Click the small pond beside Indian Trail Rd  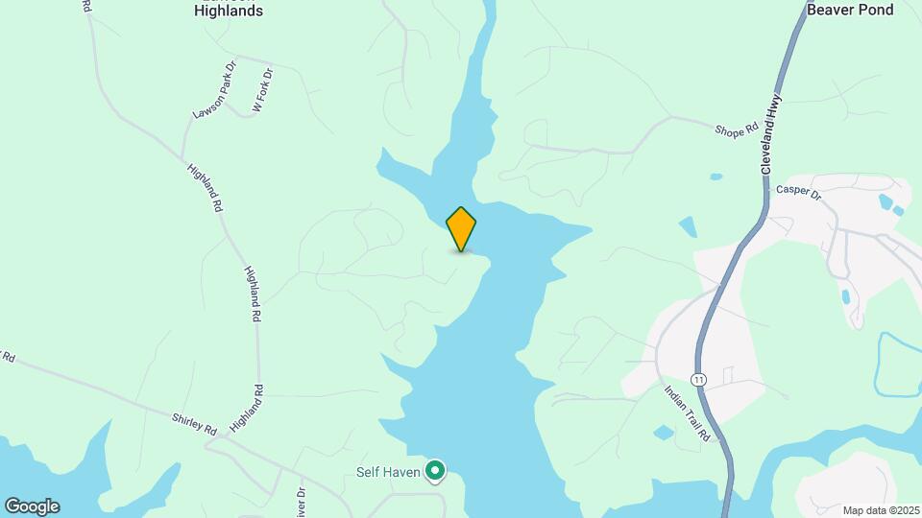[664, 433]
